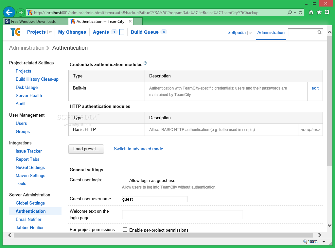
Task: Click the browser address bar URL
Action: (x=146, y=13)
